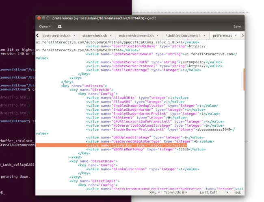Screen dimensions: 264x202
Task: Click the NoOverwriteBOUploadStrategy line
Action: click(155, 125)
